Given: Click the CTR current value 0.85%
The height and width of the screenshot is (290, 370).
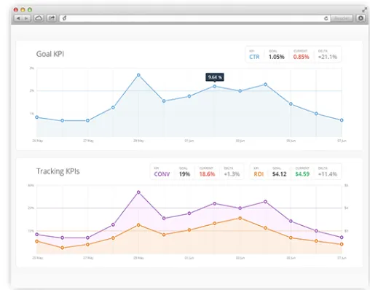Looking at the screenshot, I should pyautogui.click(x=301, y=57).
